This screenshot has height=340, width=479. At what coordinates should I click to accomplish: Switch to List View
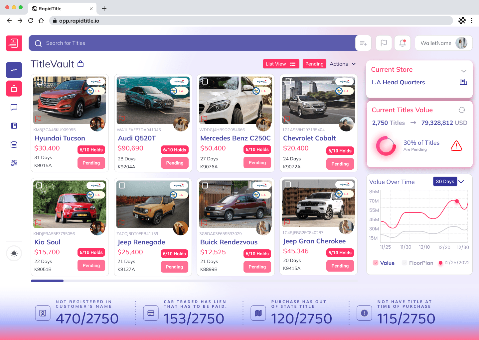point(281,64)
